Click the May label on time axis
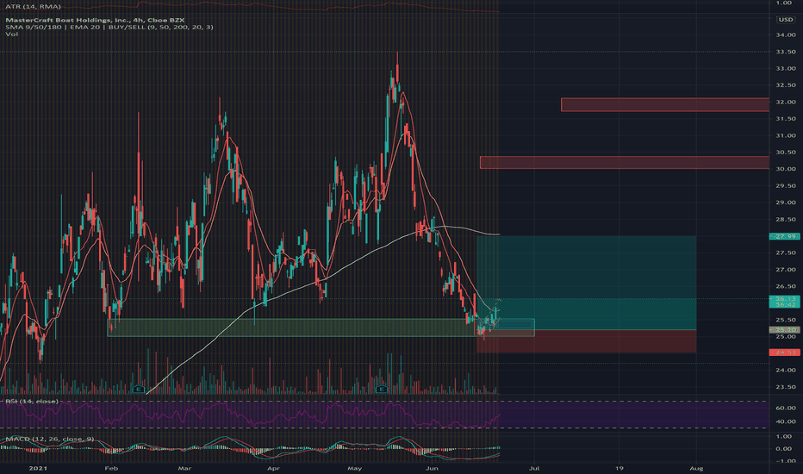803x474 pixels. click(x=354, y=468)
